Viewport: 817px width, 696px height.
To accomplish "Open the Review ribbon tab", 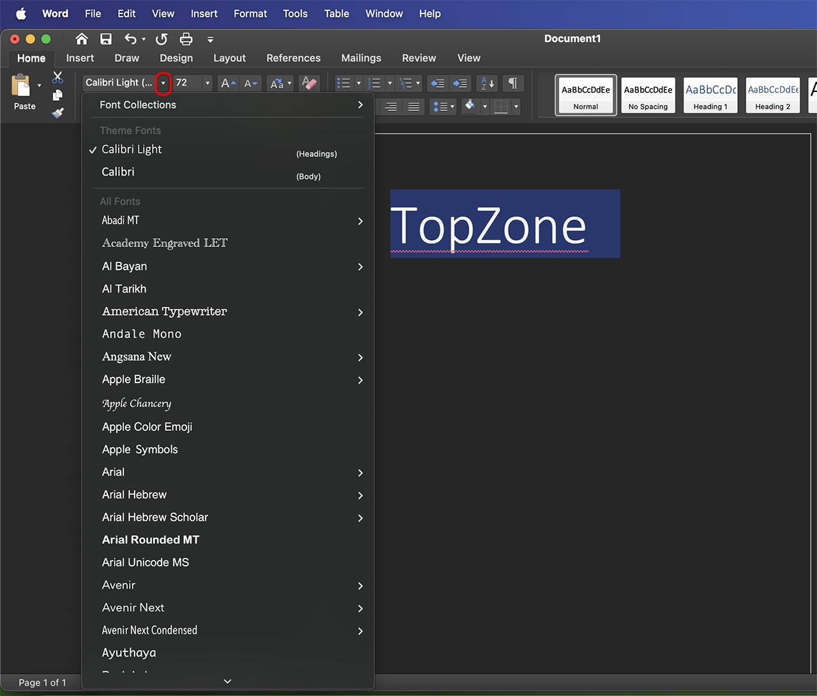I will (419, 58).
